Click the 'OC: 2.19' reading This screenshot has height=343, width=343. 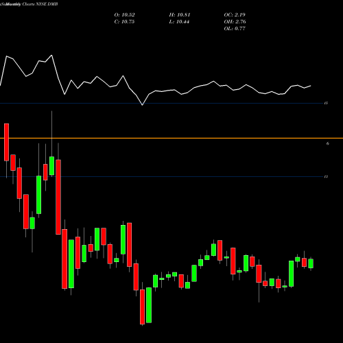[235, 15]
